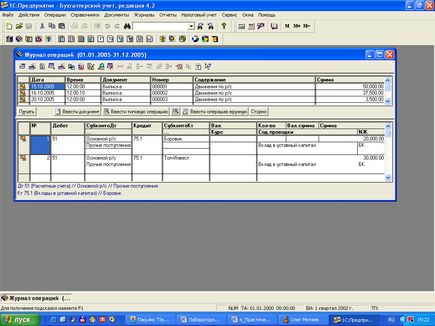Click the bar chart report icon
Screen dimensions: 435x326
point(150,39)
